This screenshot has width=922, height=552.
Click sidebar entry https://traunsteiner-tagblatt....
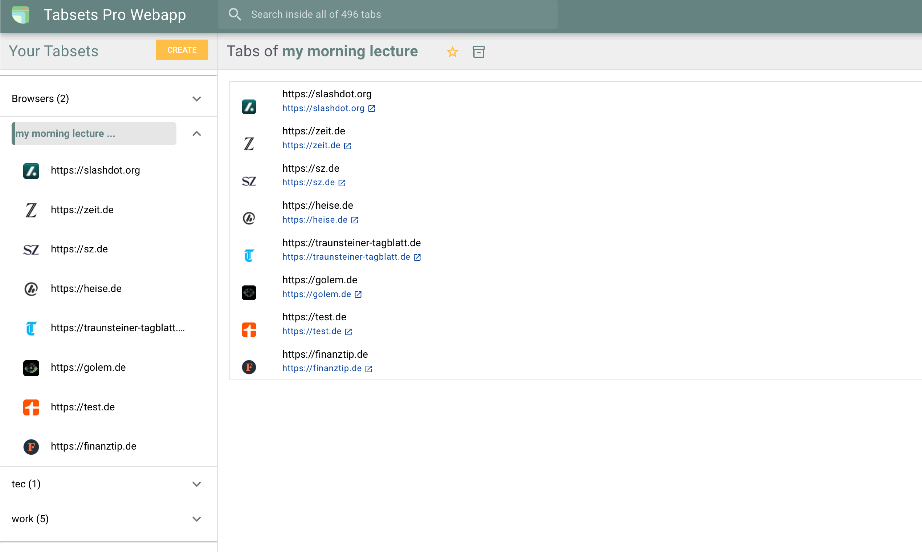point(118,328)
